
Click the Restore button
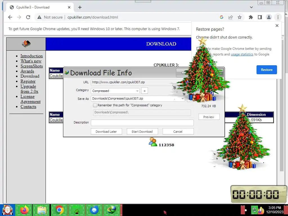coord(267,70)
